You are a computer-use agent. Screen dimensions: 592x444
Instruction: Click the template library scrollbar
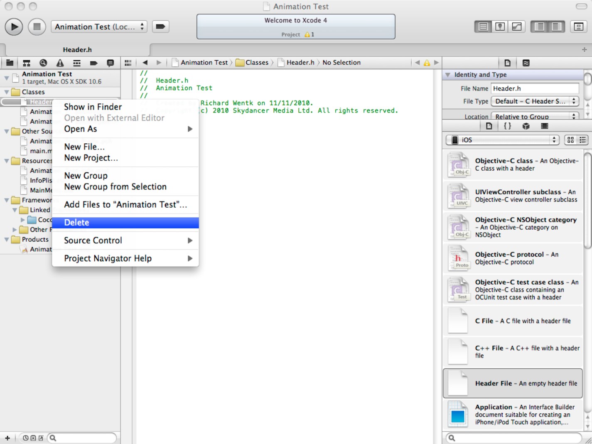coord(587,201)
